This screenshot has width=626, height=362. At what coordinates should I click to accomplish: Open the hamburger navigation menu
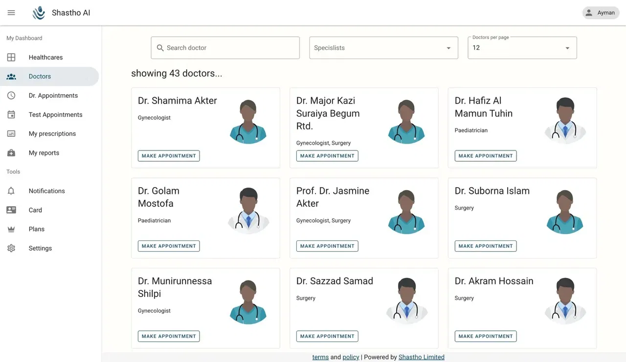(11, 13)
